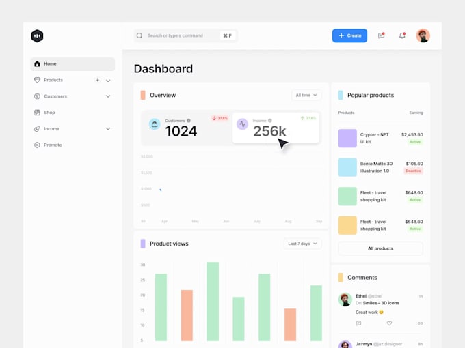Click the green Income percentage indicator
Image resolution: width=465 pixels, height=348 pixels.
click(x=308, y=118)
